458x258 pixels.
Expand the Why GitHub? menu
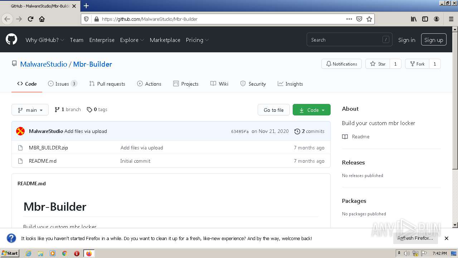(45, 40)
